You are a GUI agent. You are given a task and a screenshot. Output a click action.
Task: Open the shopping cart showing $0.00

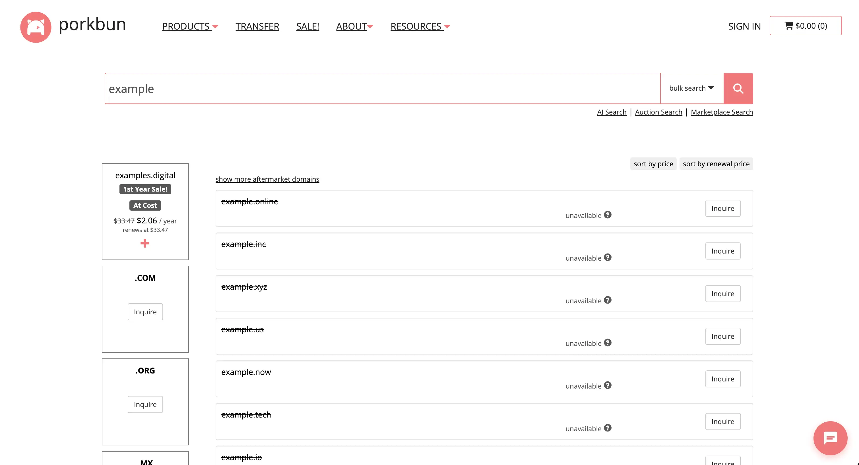pos(806,25)
